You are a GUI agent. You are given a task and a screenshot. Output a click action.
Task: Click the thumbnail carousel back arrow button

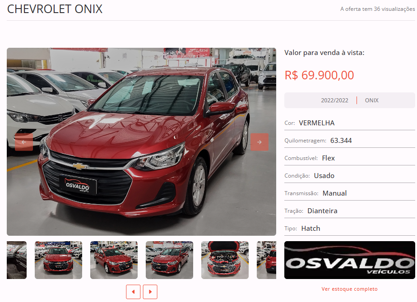[x=133, y=292]
